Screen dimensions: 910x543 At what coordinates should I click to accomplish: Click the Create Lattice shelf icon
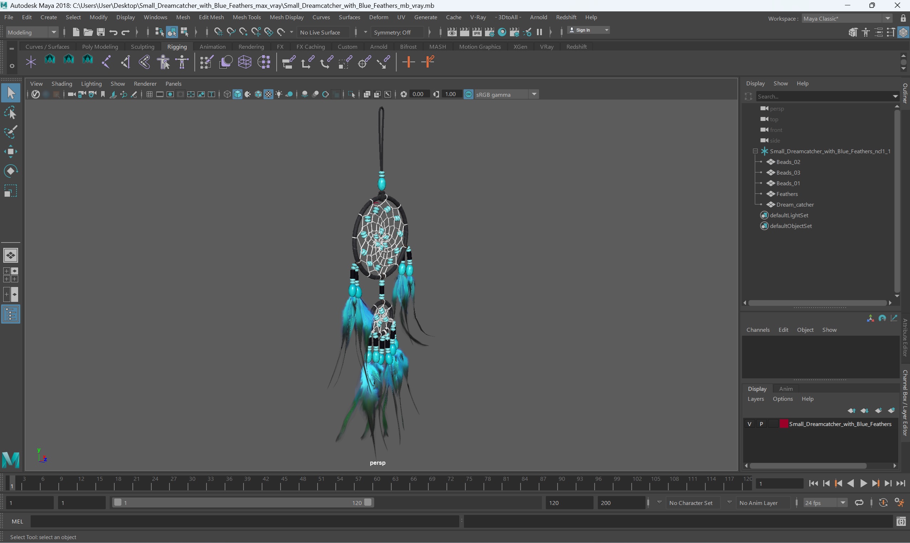245,62
